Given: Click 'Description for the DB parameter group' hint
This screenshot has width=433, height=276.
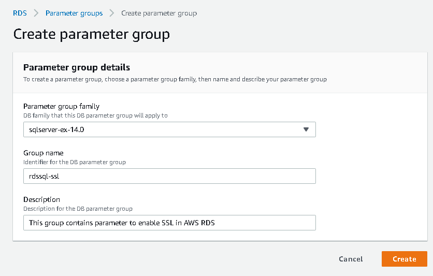Looking at the screenshot, I should (x=78, y=209).
